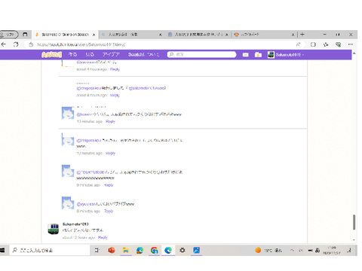
Task: Reply to first about 4 hours ago comment
Action: tap(115, 69)
